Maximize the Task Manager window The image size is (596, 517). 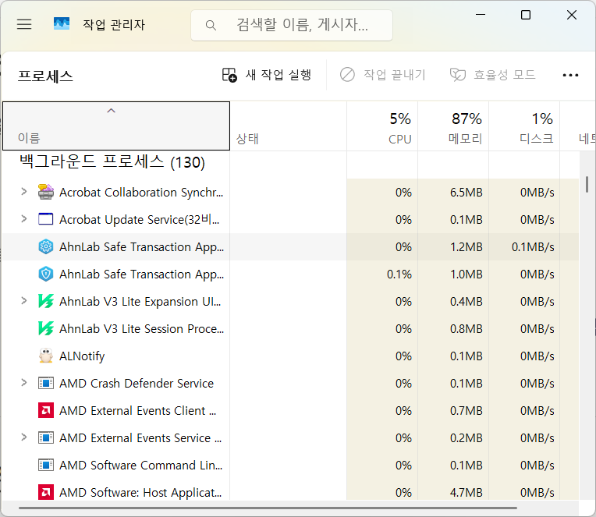(x=526, y=15)
